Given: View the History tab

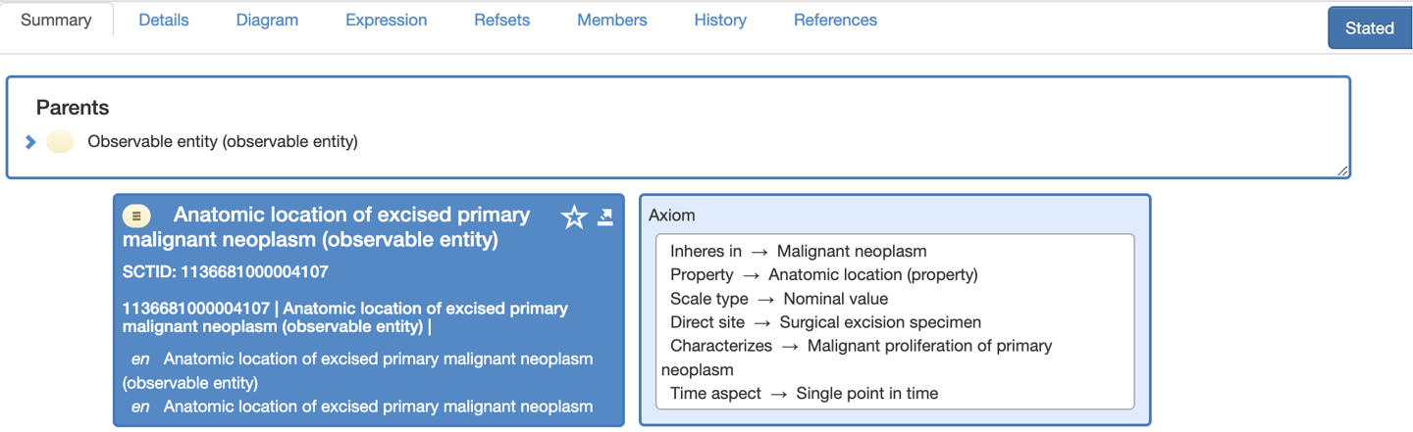Looking at the screenshot, I should click(x=720, y=20).
